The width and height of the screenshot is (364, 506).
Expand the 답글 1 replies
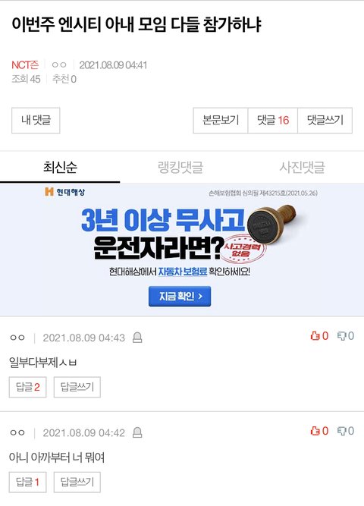[x=28, y=482]
